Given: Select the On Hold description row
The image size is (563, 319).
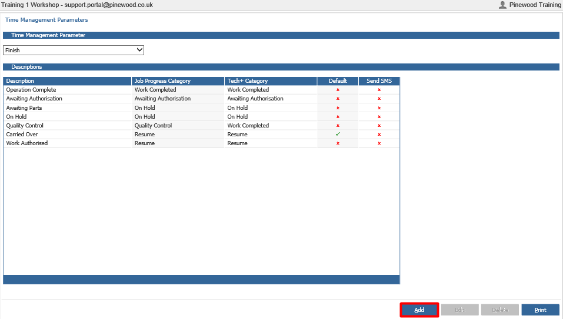Looking at the screenshot, I should click(201, 116).
